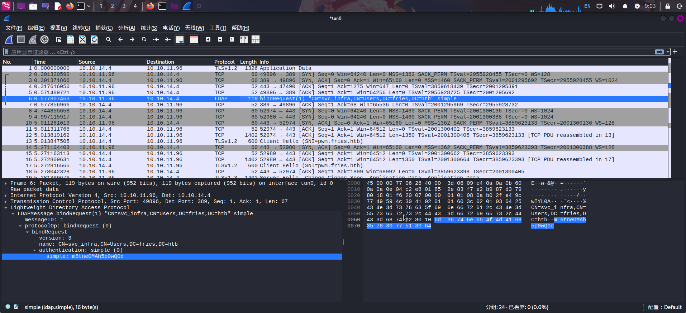Restart the current capture

(33, 39)
